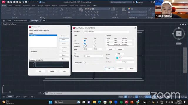
Task: Open File Explorer from the taskbar
Action: click(x=94, y=102)
